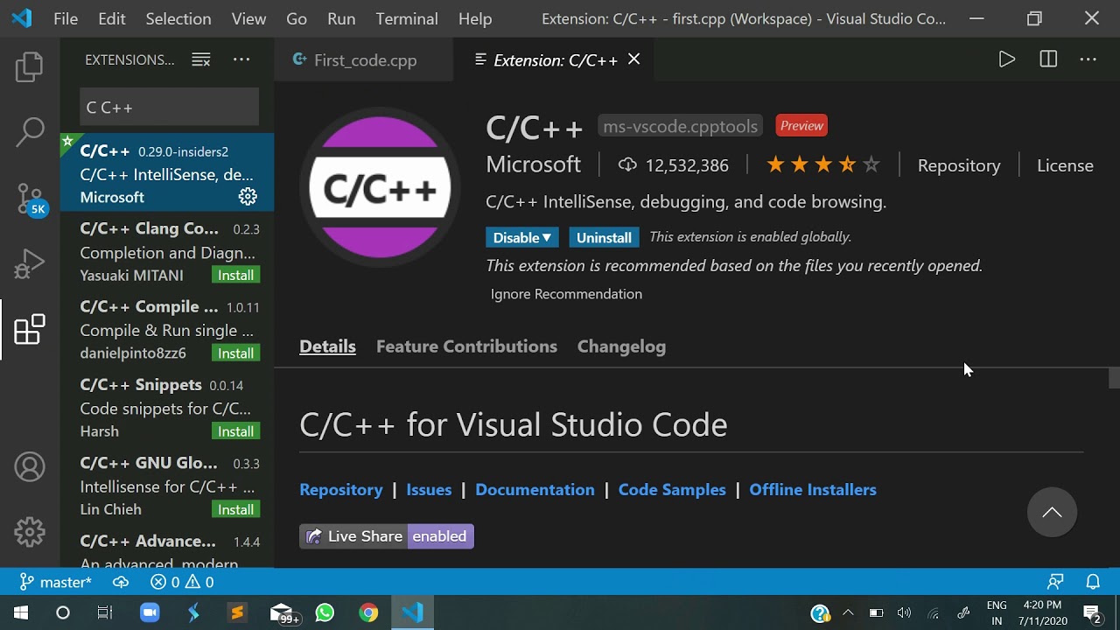Open the Selection menu

[178, 18]
